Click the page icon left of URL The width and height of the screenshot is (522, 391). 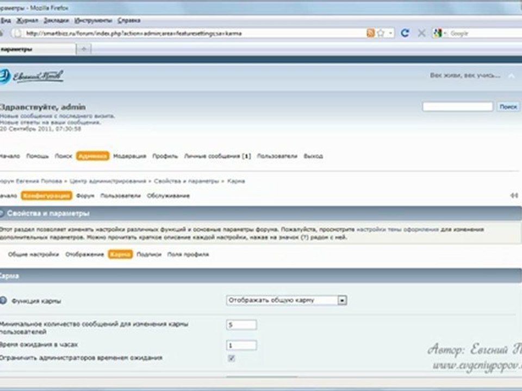(x=17, y=33)
